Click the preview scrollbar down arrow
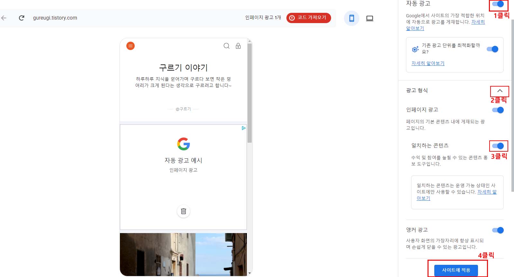Viewport: 514px width, 277px height. coord(249,273)
